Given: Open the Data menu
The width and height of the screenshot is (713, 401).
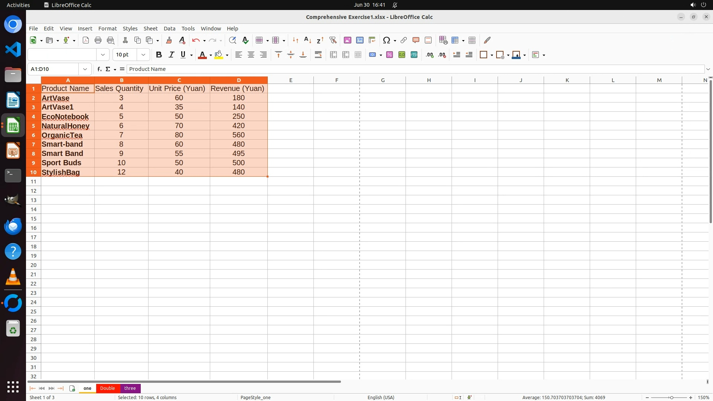Looking at the screenshot, I should (169, 29).
